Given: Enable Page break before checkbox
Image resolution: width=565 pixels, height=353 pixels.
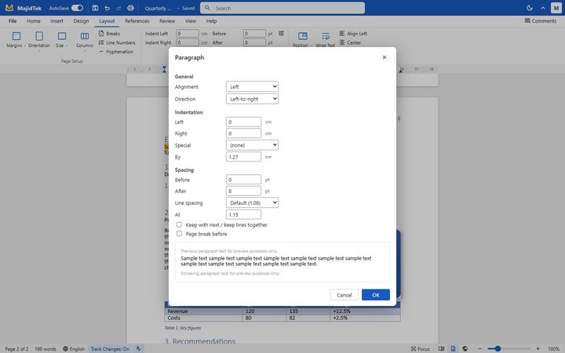Looking at the screenshot, I should click(x=179, y=234).
